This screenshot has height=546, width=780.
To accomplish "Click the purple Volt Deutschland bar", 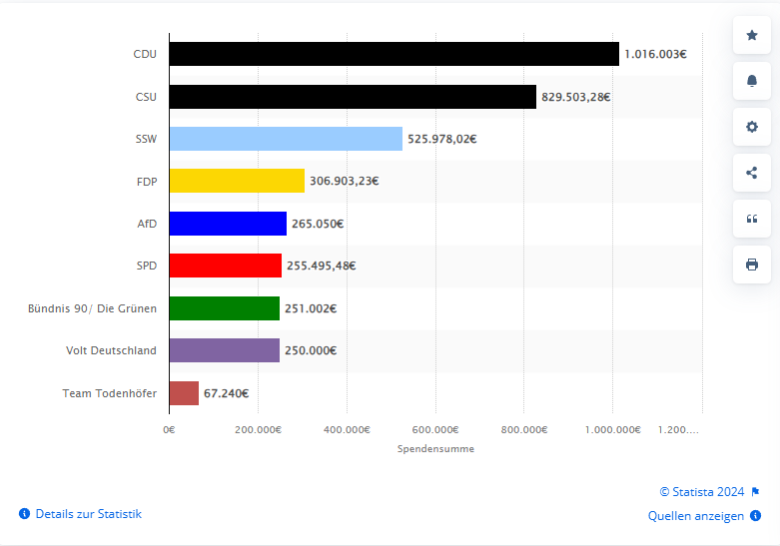I will [x=225, y=350].
